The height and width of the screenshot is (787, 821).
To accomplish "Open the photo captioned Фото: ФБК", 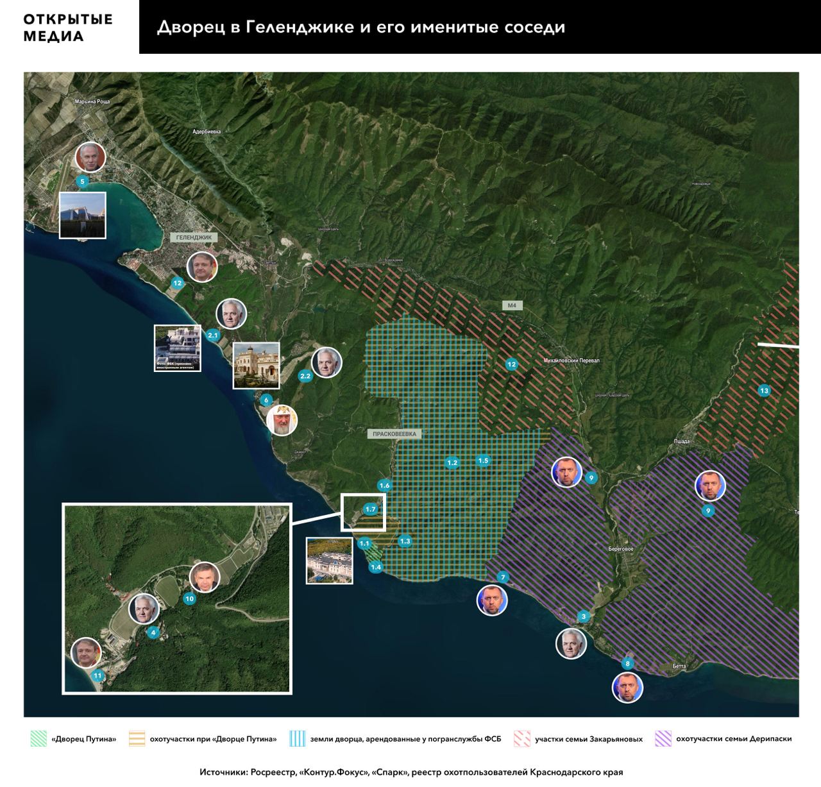I will point(178,348).
